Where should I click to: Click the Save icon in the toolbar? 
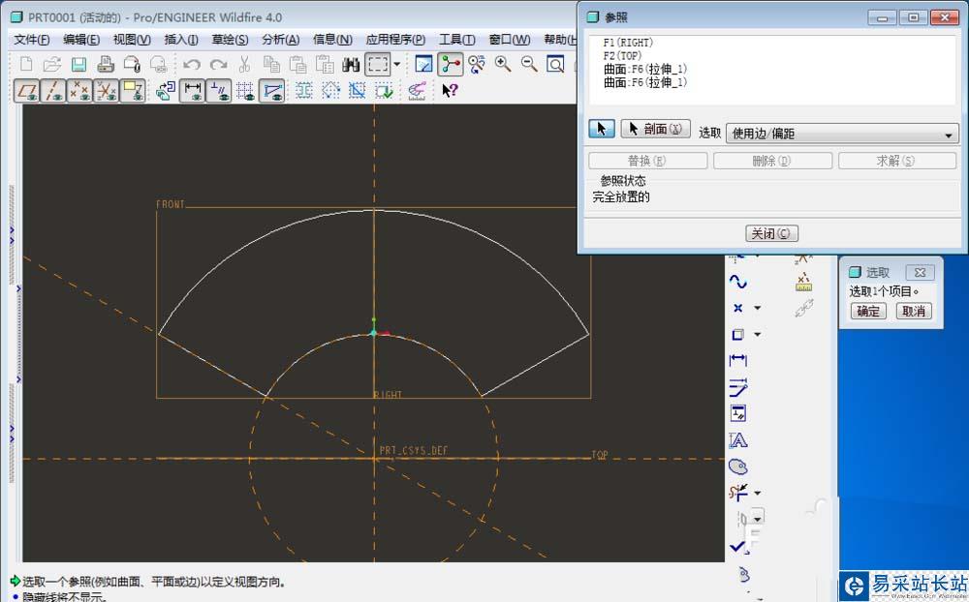point(78,64)
